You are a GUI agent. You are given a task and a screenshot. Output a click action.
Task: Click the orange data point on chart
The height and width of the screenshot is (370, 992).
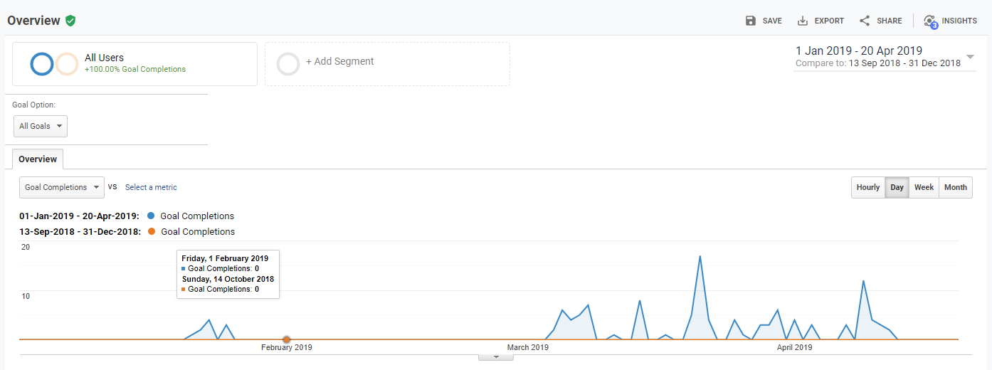(287, 340)
